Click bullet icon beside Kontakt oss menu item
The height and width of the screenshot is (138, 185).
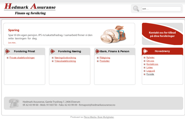[145, 64]
